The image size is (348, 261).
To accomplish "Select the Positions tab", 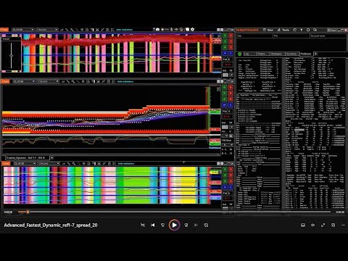I will (x=306, y=54).
